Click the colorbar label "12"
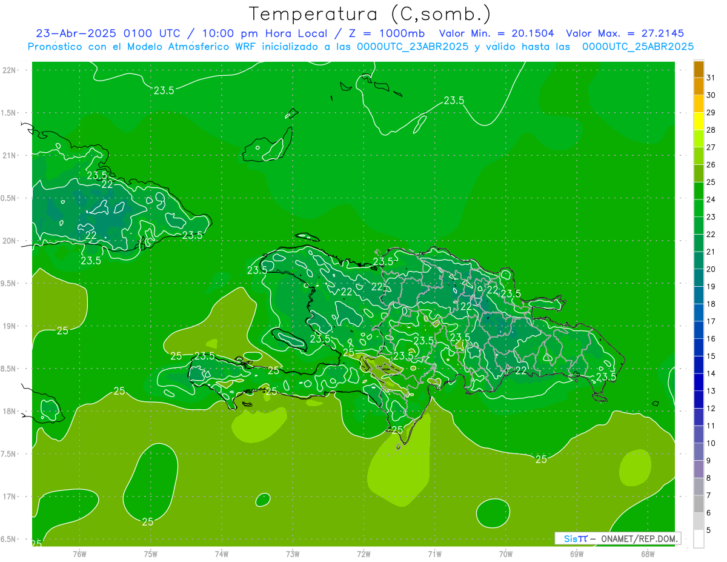This screenshot has width=727, height=562. (x=711, y=409)
